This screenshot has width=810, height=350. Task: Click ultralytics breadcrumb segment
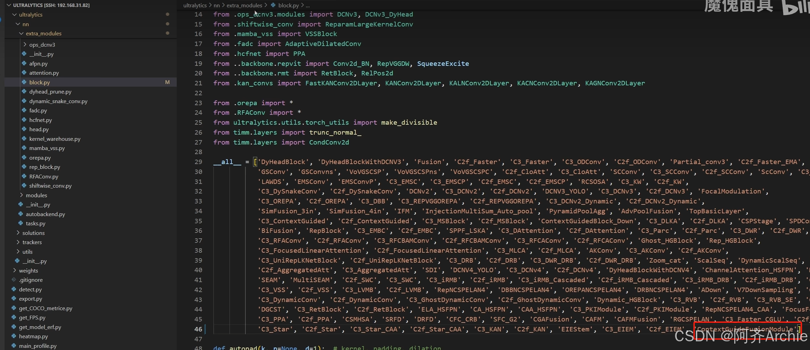[195, 5]
